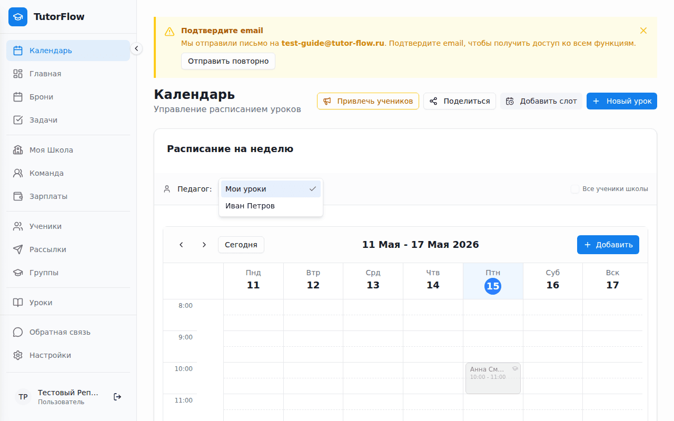Open the Команда page
The width and height of the screenshot is (674, 421).
tap(68, 173)
